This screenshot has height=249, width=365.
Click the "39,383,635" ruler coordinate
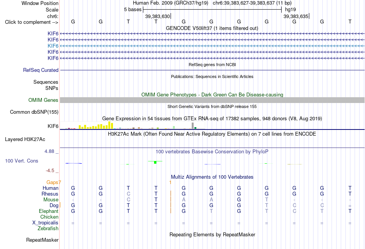[x=296, y=16]
